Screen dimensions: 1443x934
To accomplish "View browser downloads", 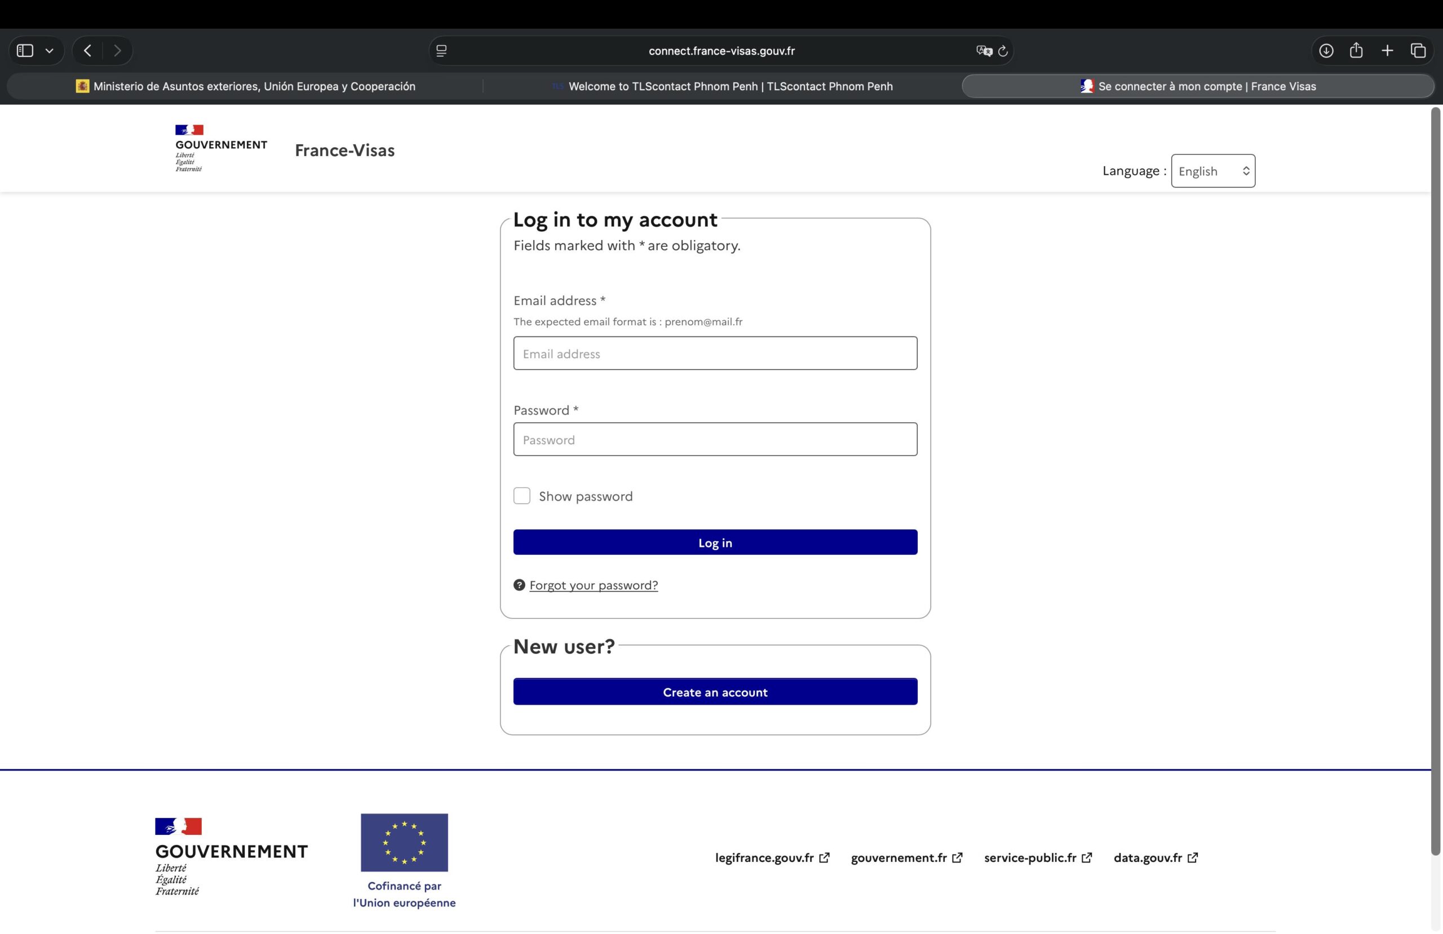I will (x=1325, y=51).
